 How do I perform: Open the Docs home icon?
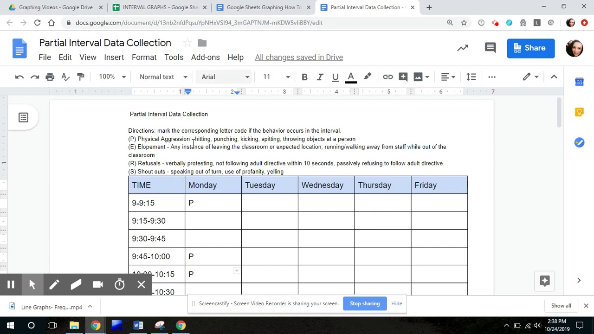[19, 48]
